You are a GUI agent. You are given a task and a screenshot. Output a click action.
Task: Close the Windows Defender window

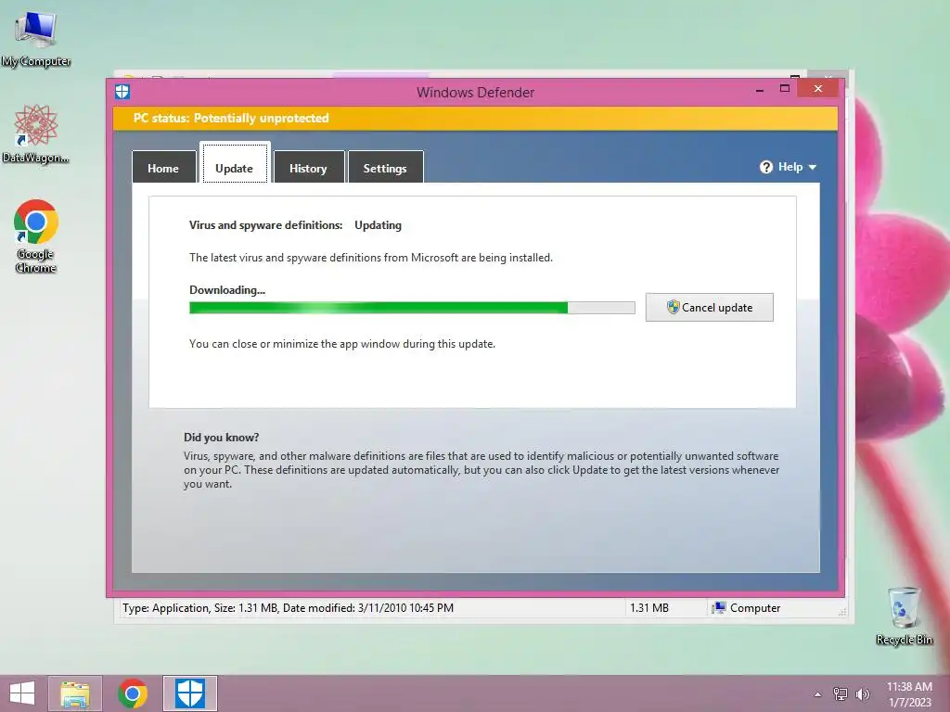[818, 89]
